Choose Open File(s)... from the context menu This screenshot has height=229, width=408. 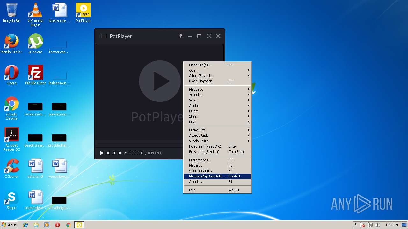(218, 65)
